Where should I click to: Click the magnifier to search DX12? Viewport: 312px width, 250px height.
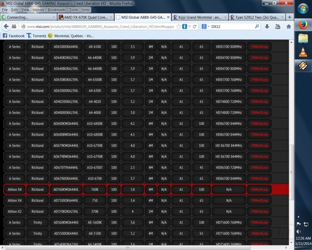click(257, 27)
